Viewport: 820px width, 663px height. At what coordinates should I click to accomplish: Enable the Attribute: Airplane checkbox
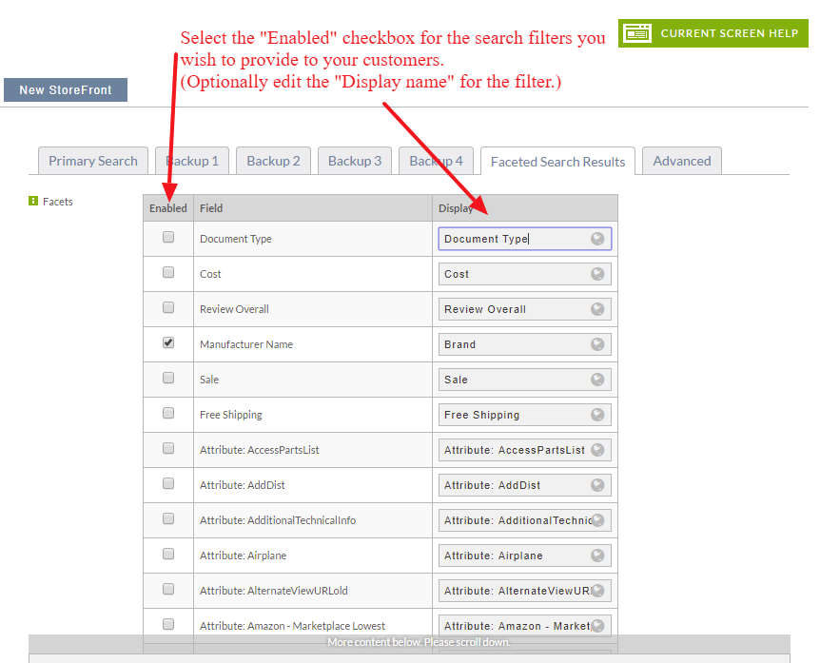[168, 554]
